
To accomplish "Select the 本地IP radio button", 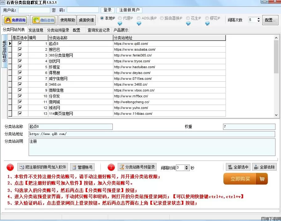I will pyautogui.click(x=102, y=18).
